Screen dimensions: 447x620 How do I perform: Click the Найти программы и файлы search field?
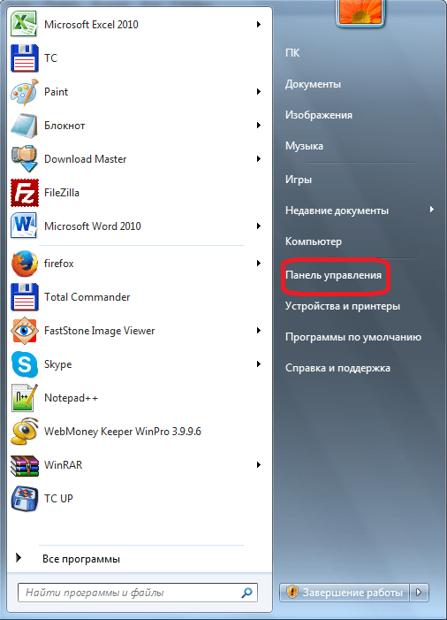pyautogui.click(x=138, y=593)
